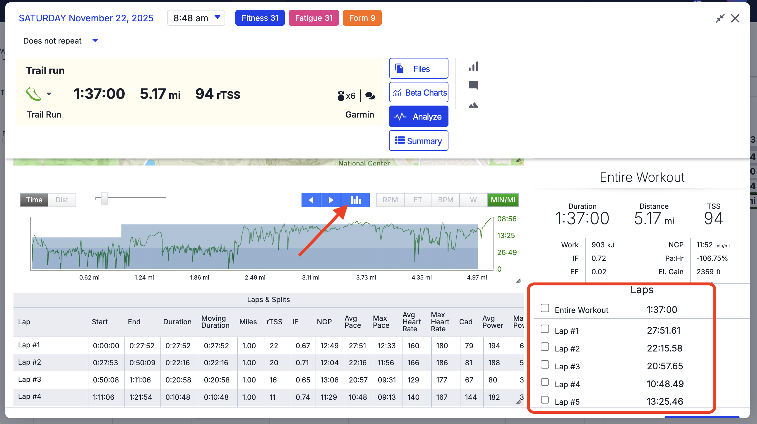
Task: Open the 8:48 am time dropdown
Action: pyautogui.click(x=196, y=18)
